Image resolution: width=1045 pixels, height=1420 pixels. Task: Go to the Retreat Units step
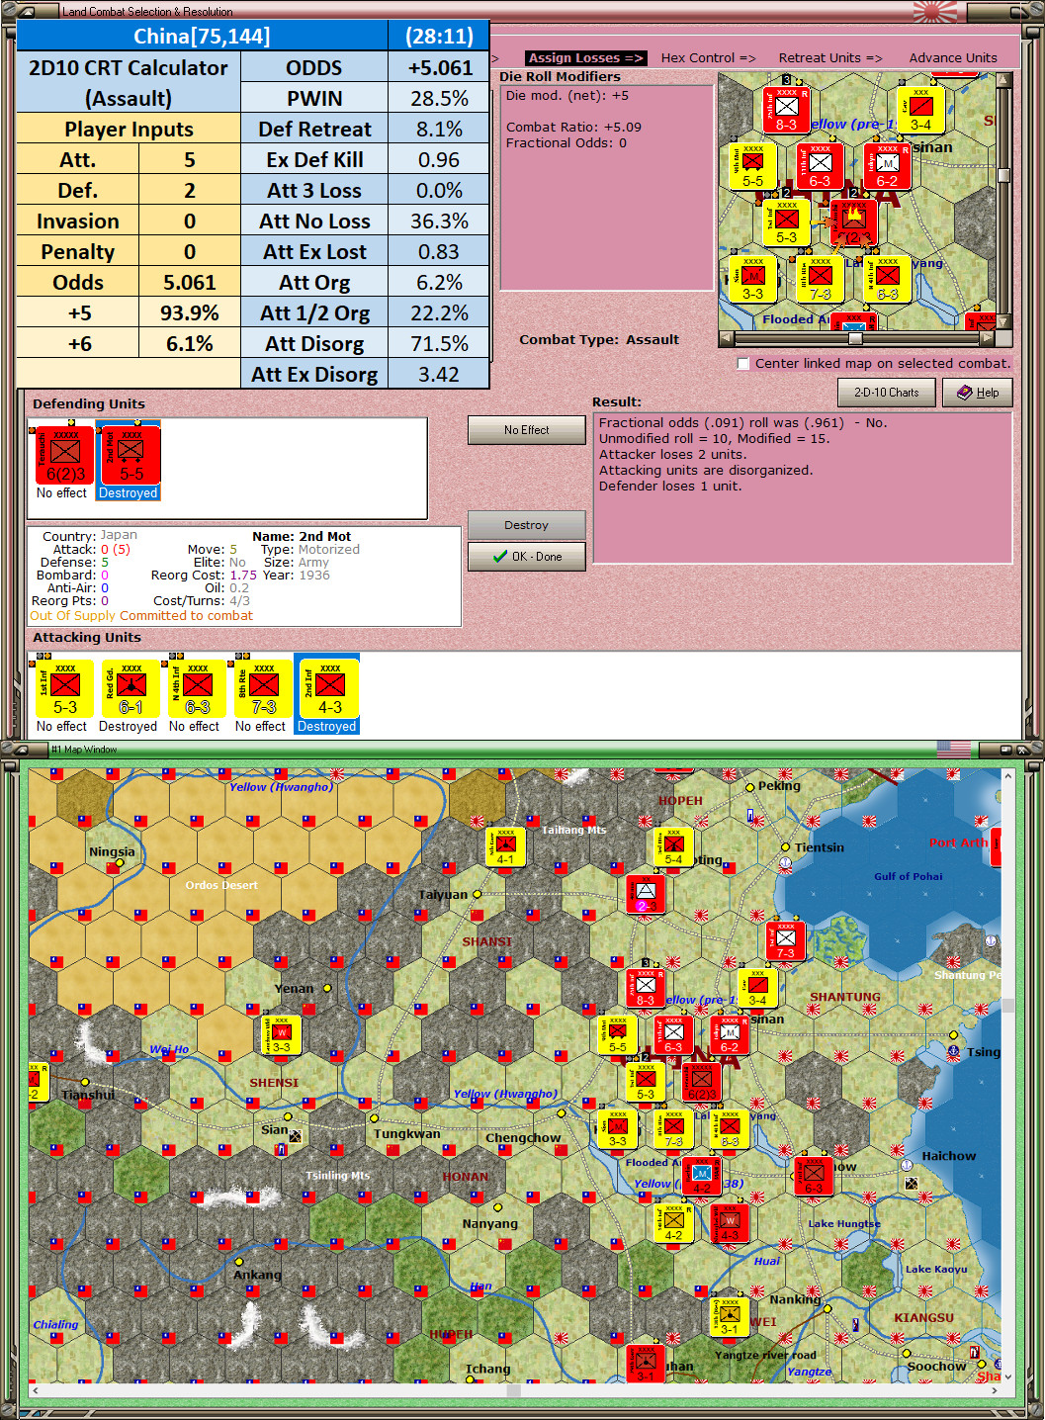click(x=830, y=57)
